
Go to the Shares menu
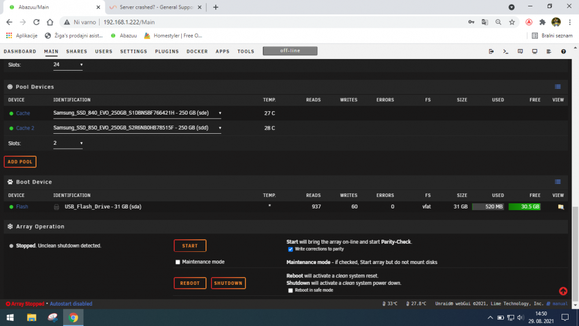click(x=77, y=52)
